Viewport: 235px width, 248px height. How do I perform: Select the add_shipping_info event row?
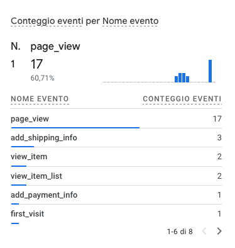[x=116, y=138]
